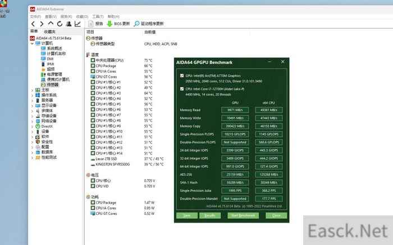Click the 报告 report document icon

(90, 23)
